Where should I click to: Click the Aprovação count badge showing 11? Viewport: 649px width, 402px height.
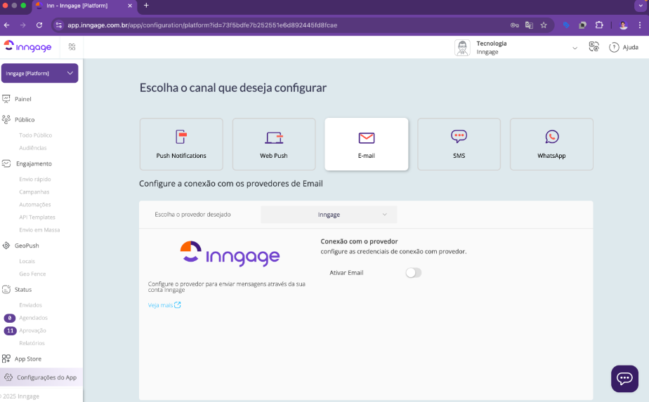10,330
